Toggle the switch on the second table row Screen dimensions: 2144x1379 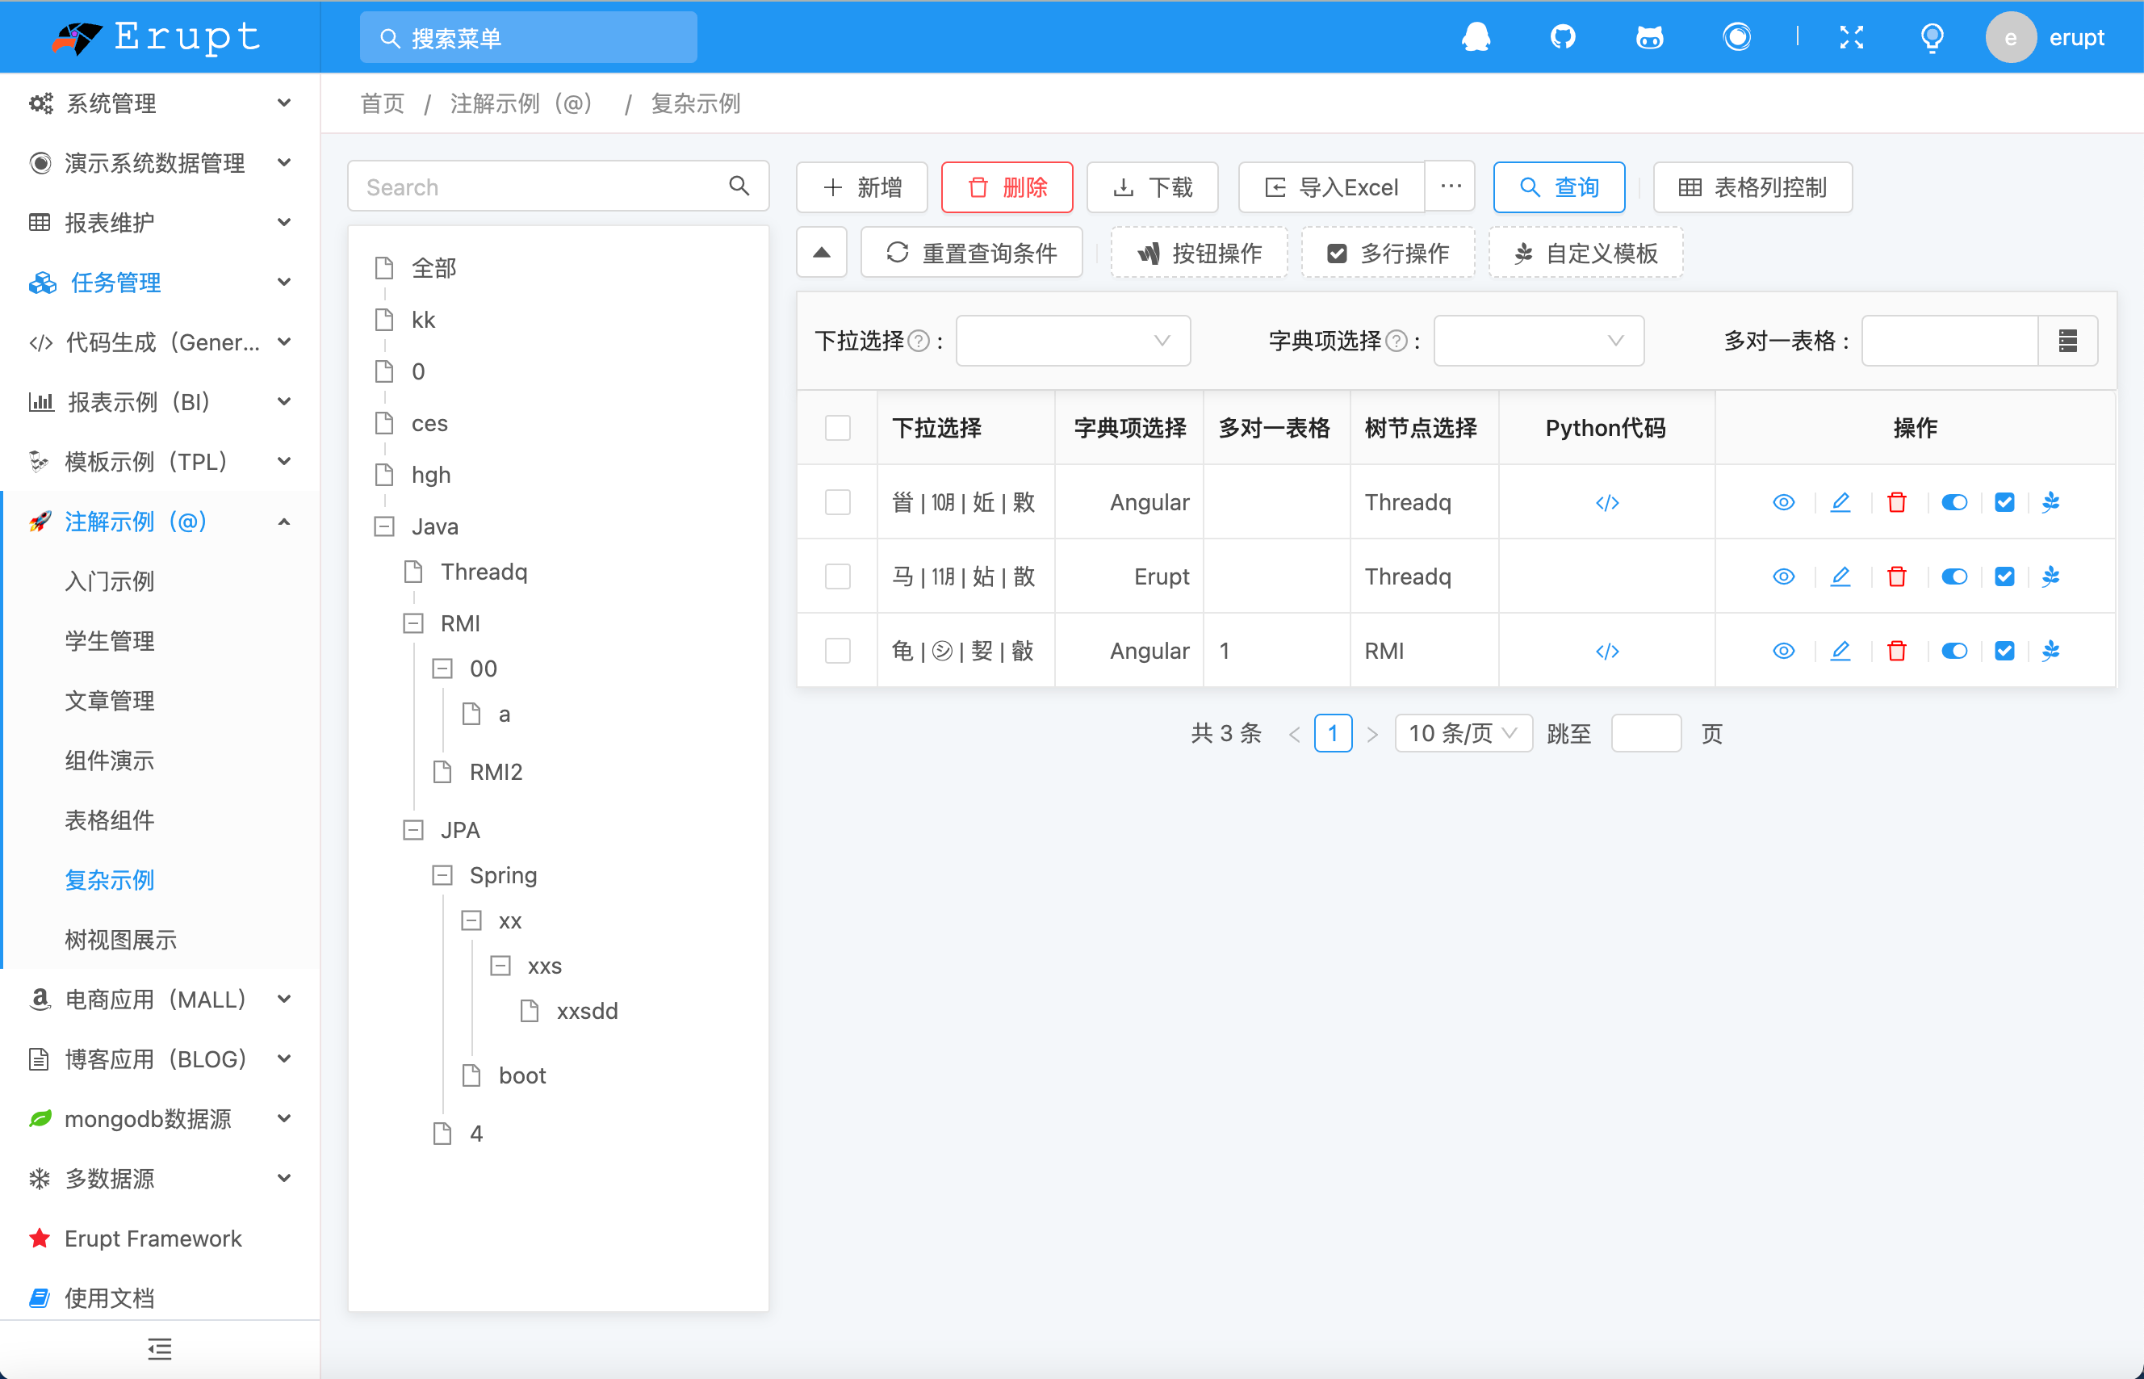click(x=1954, y=576)
